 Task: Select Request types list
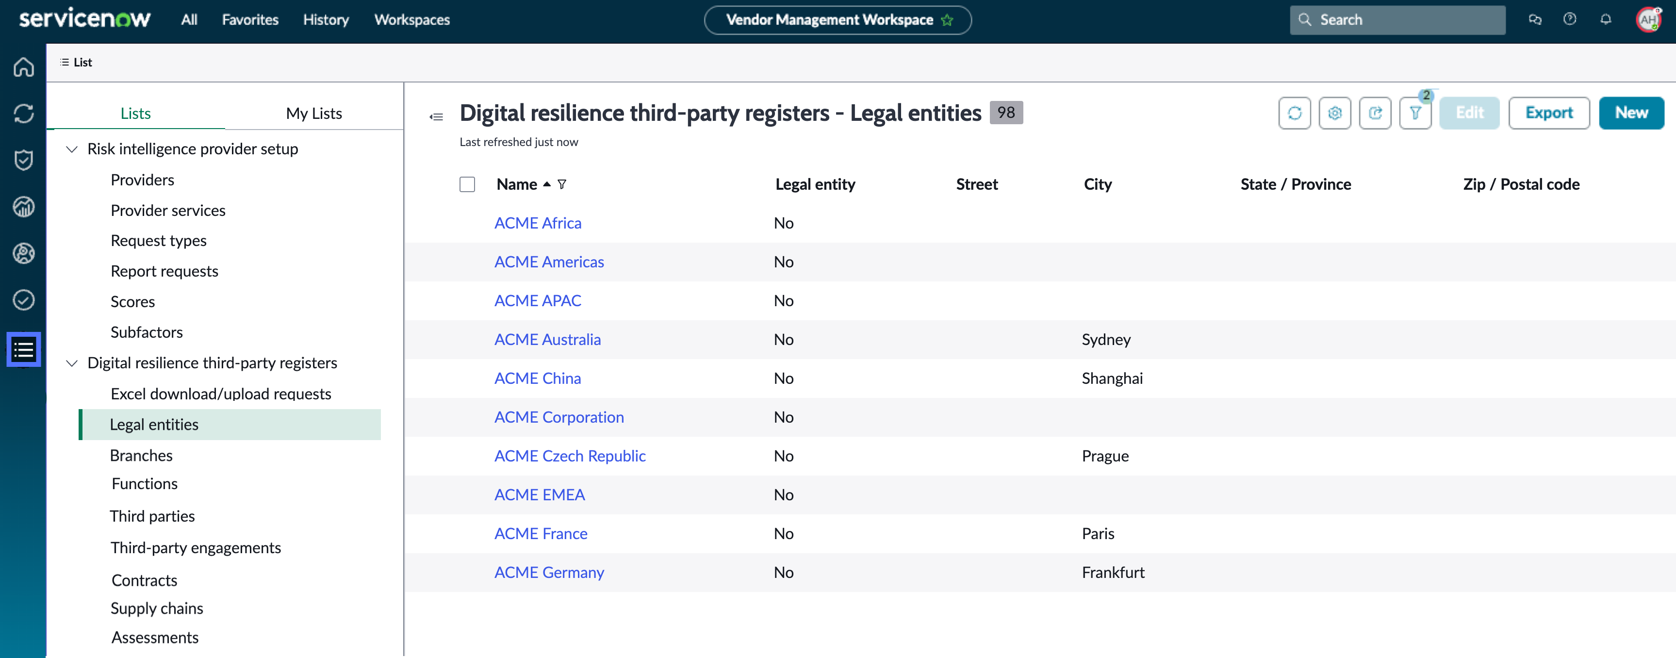[158, 241]
